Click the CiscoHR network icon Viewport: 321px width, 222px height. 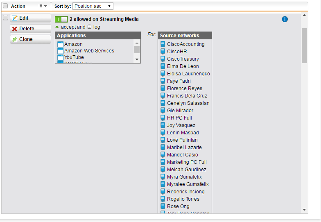point(163,52)
